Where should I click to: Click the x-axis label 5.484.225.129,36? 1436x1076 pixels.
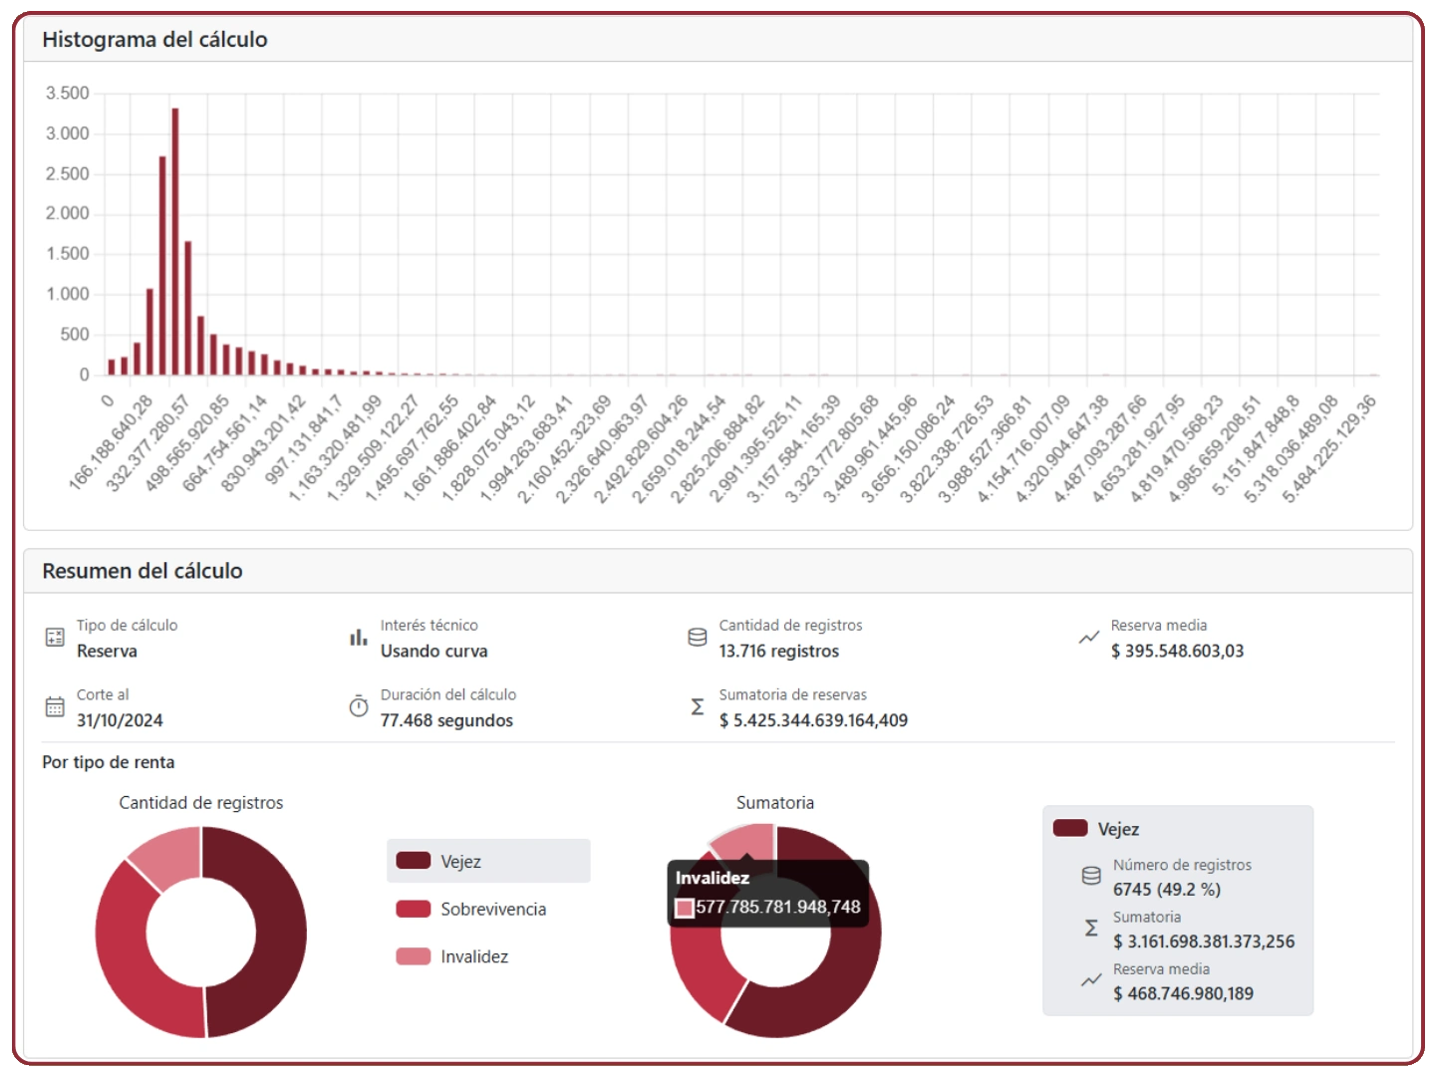point(1330,449)
